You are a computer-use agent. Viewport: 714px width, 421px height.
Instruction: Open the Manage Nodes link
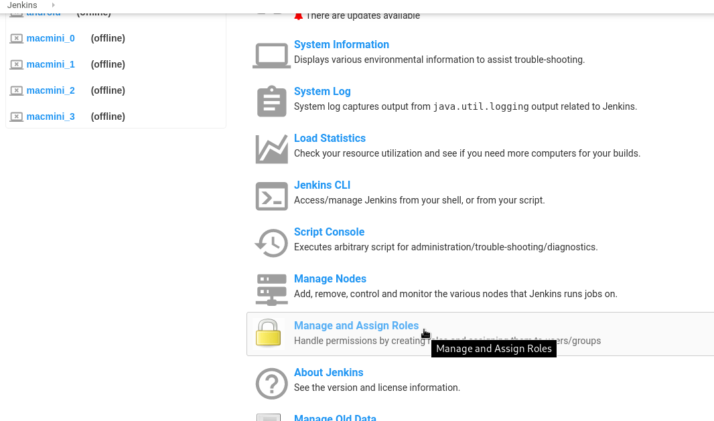click(330, 279)
